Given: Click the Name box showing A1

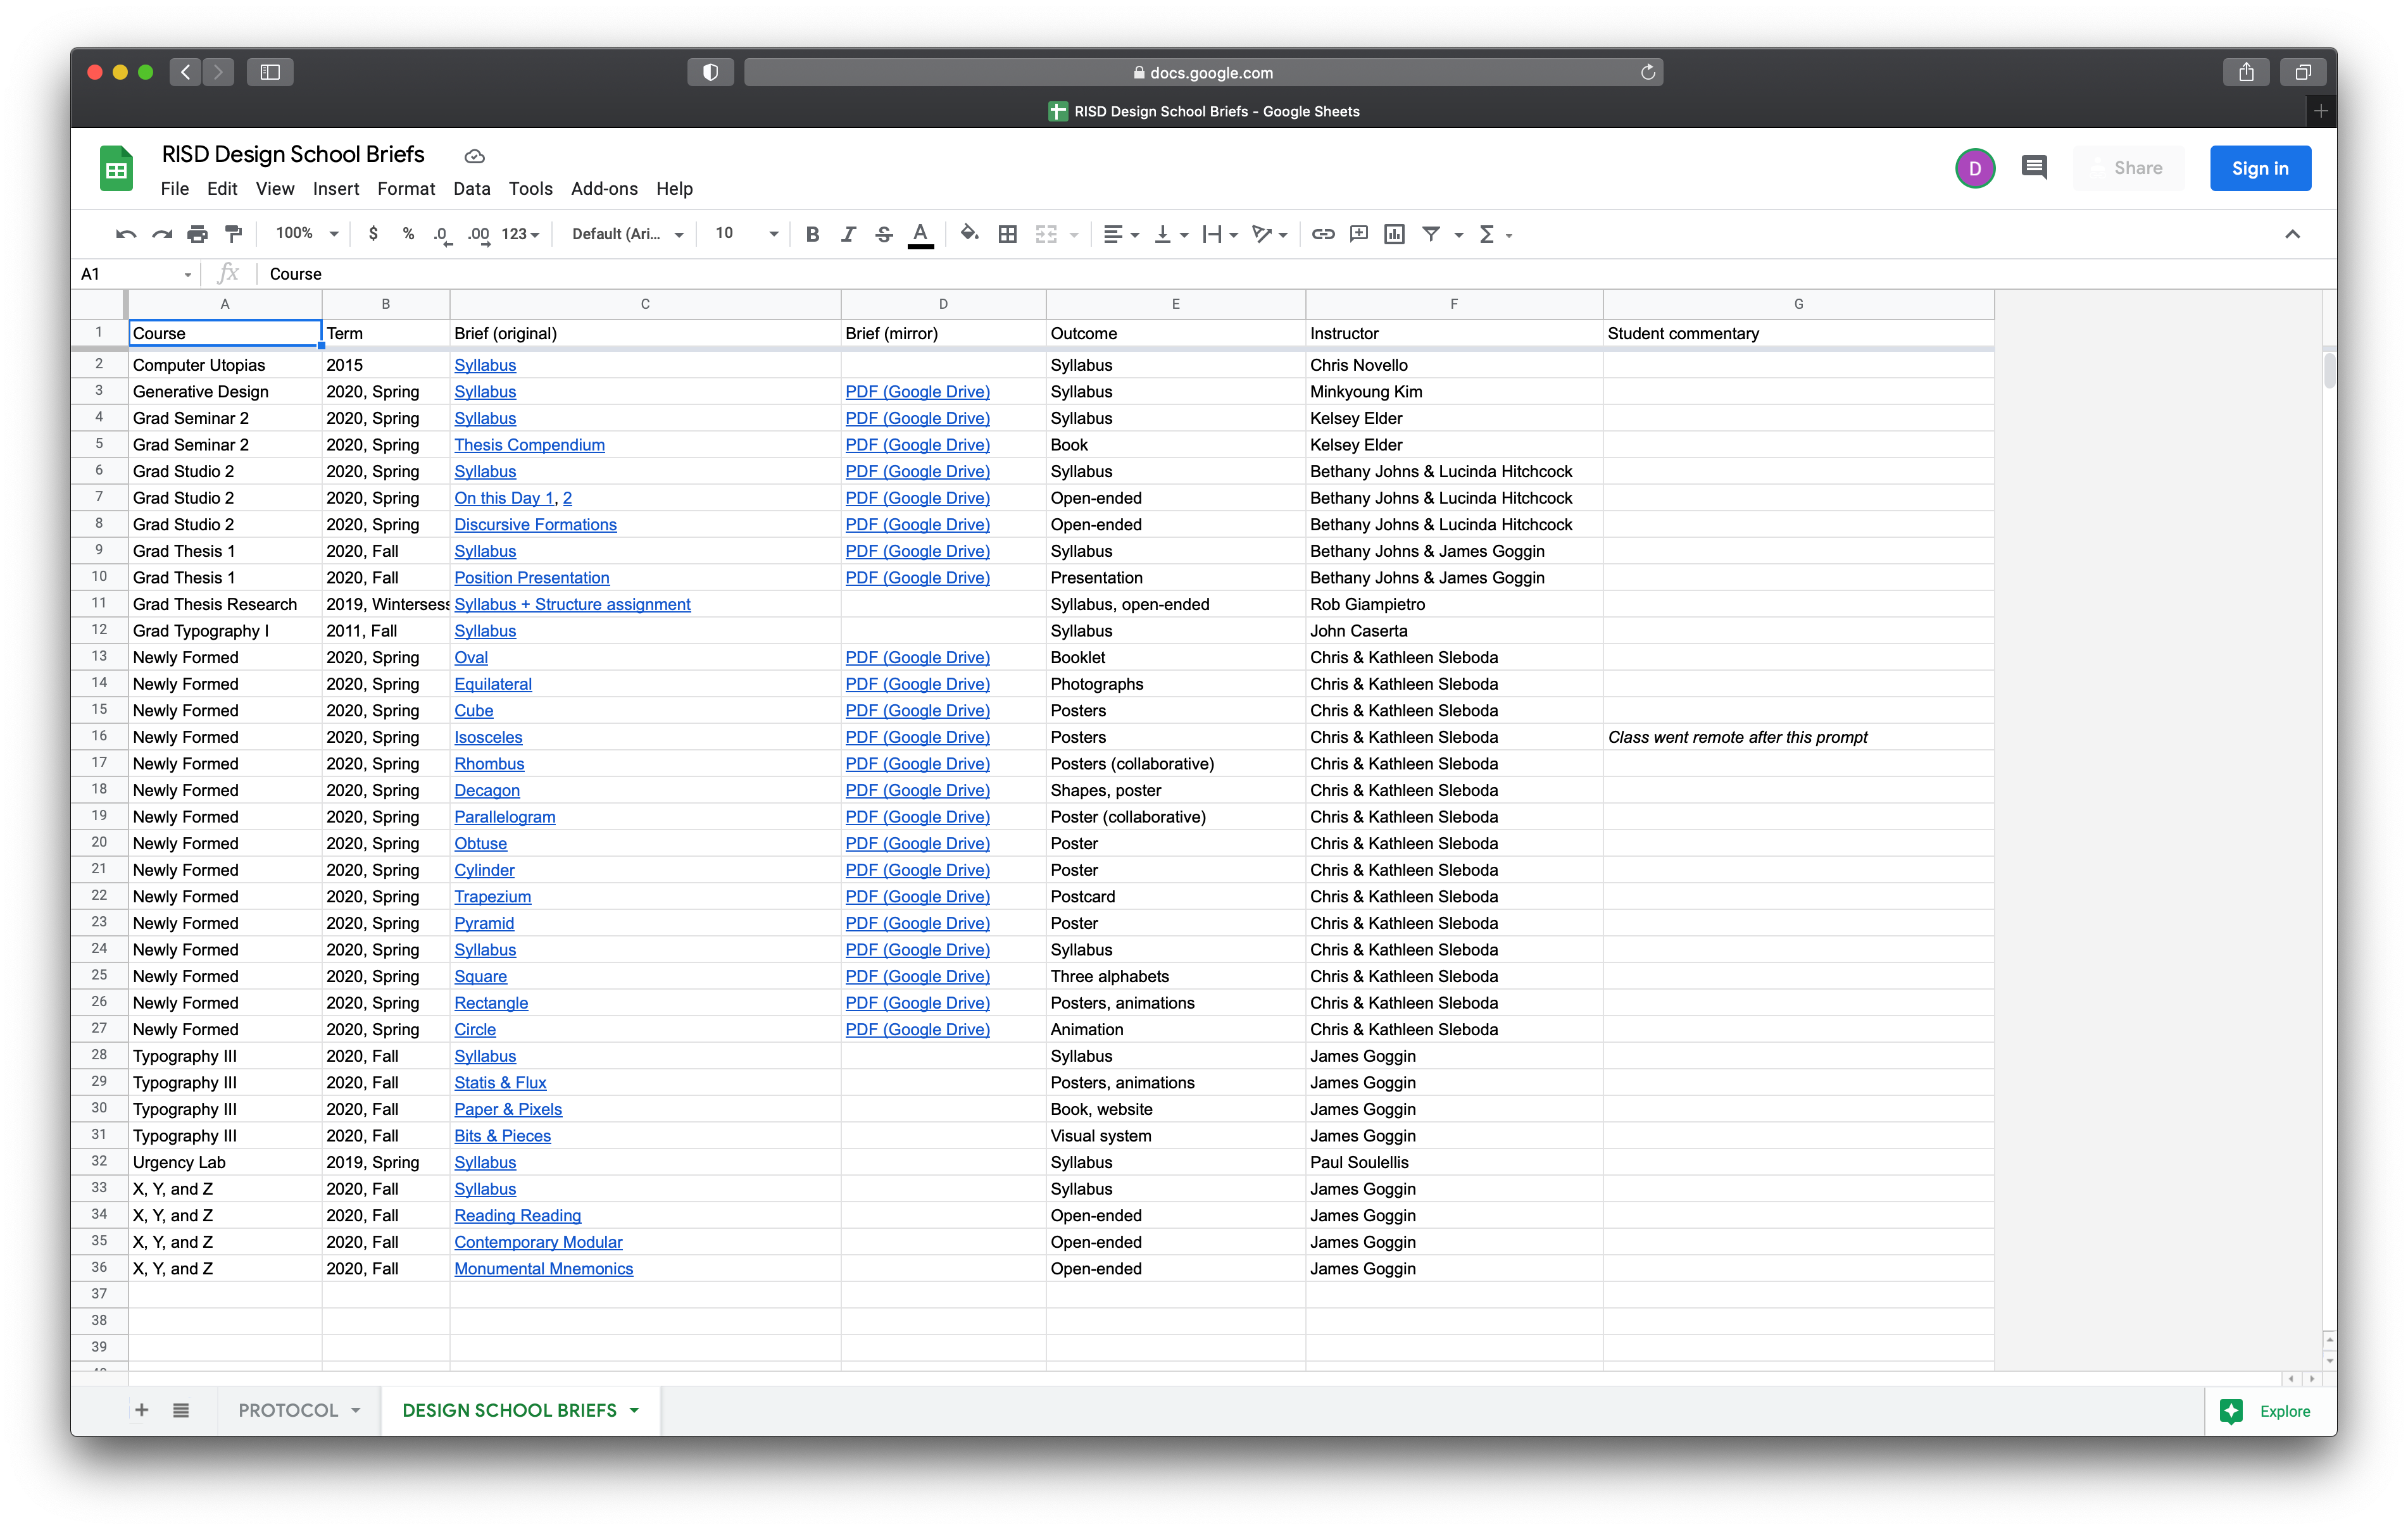Looking at the screenshot, I should (x=136, y=274).
